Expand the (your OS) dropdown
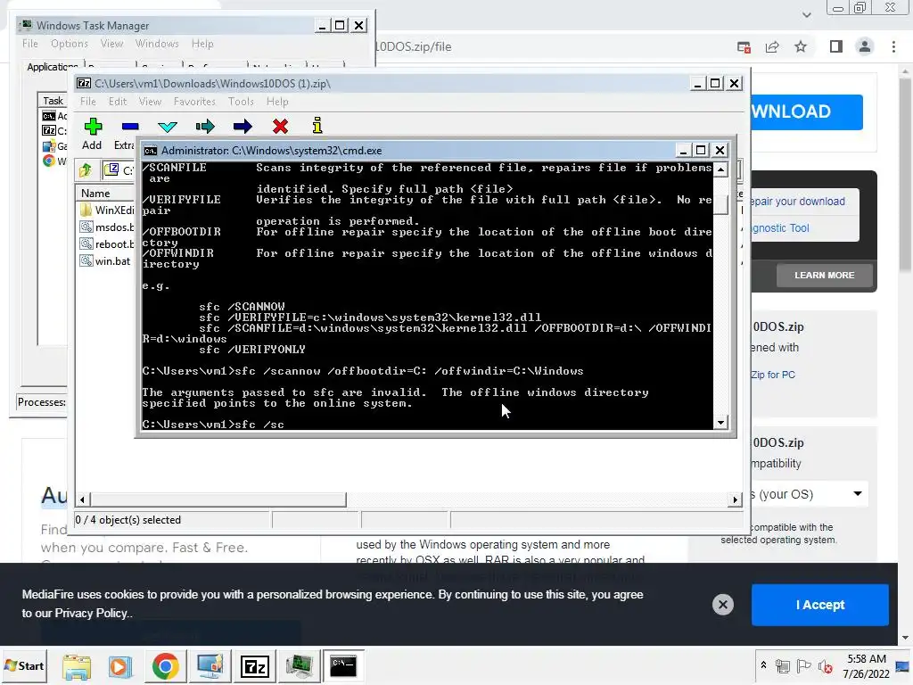The height and width of the screenshot is (685, 913). click(808, 494)
